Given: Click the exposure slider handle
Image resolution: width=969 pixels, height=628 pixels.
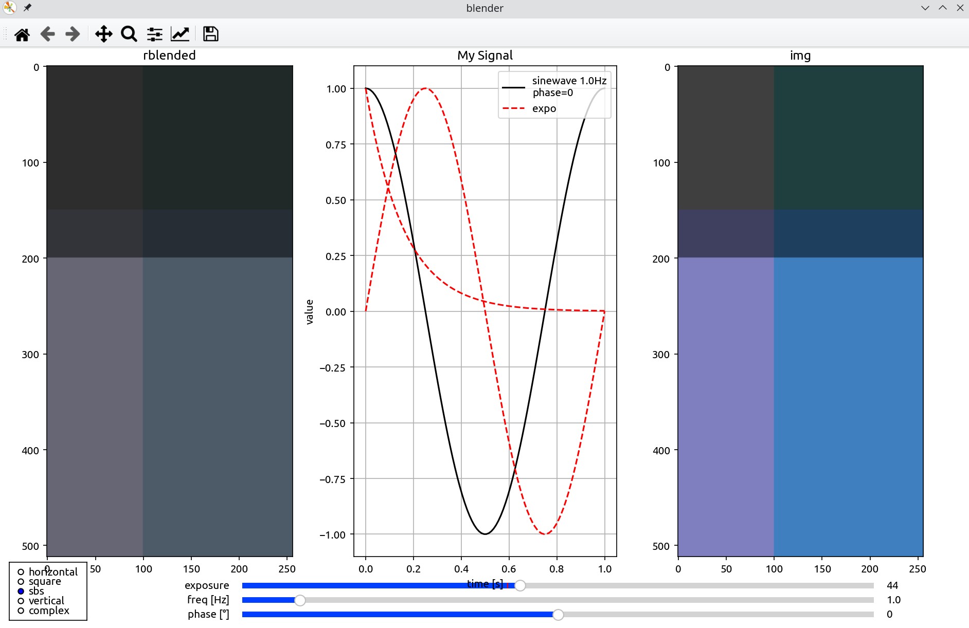Looking at the screenshot, I should point(520,586).
